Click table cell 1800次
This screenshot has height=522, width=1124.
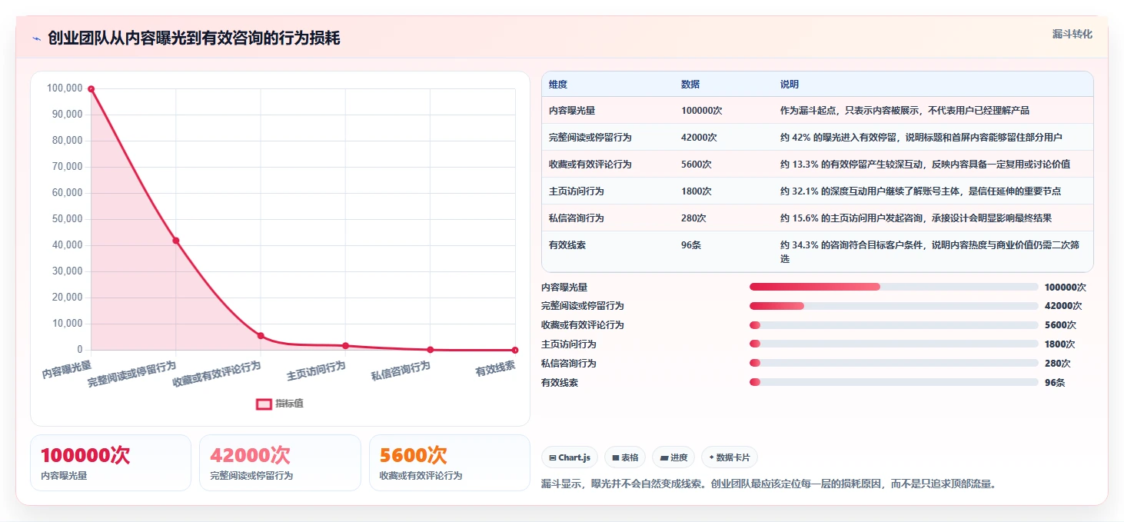[696, 191]
